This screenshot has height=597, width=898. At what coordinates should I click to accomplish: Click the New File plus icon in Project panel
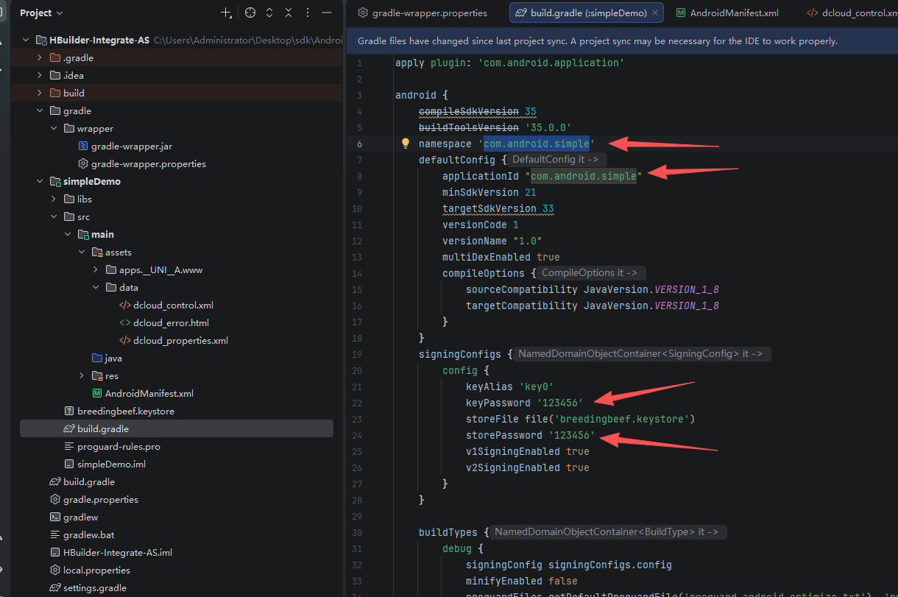[x=227, y=13]
